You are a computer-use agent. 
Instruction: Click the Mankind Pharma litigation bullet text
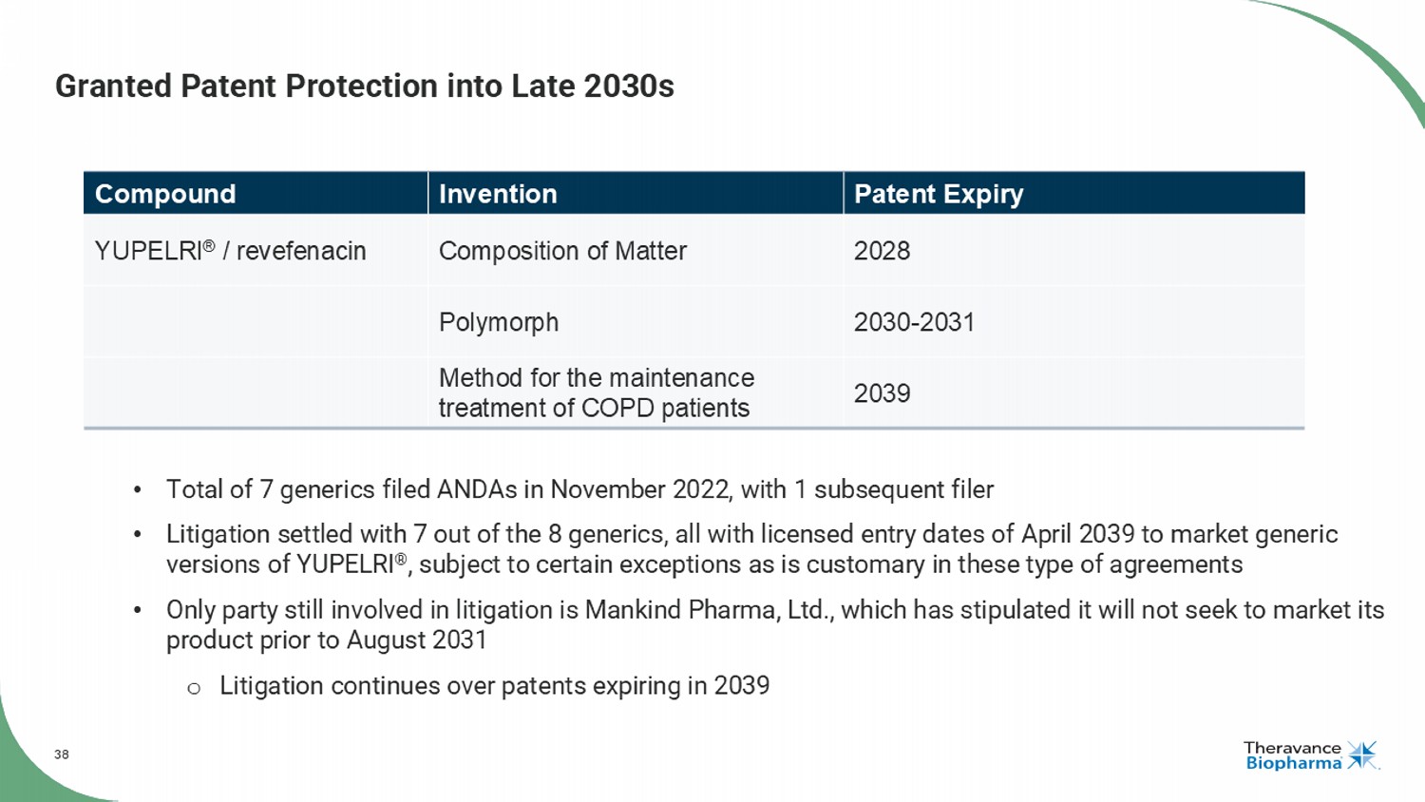click(x=774, y=624)
